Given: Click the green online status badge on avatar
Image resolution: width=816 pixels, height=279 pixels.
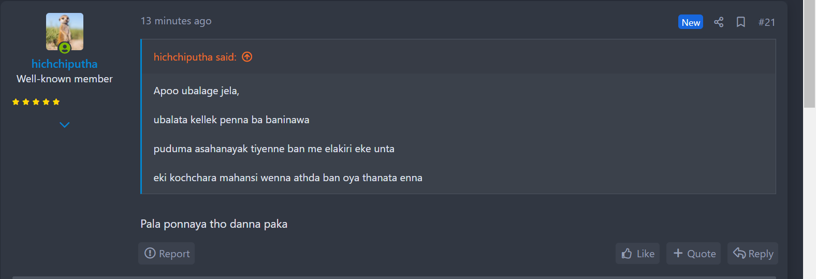Looking at the screenshot, I should 65,48.
